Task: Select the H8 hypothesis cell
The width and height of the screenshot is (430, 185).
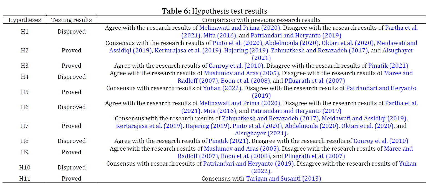Action: point(25,141)
